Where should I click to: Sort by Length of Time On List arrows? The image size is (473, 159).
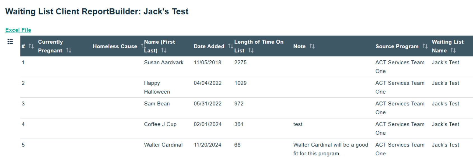pyautogui.click(x=251, y=50)
